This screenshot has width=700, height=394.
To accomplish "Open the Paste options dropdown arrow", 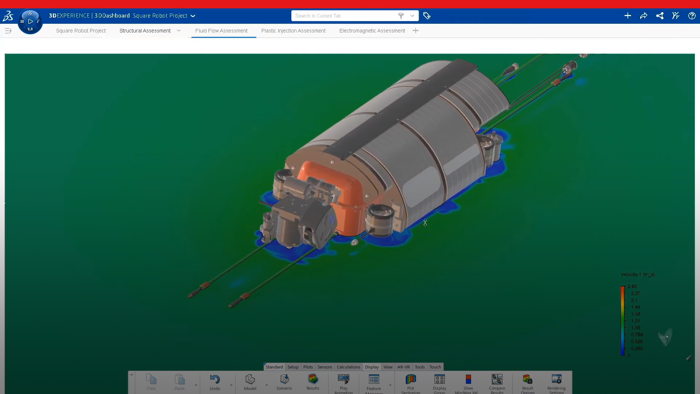I will pos(195,385).
